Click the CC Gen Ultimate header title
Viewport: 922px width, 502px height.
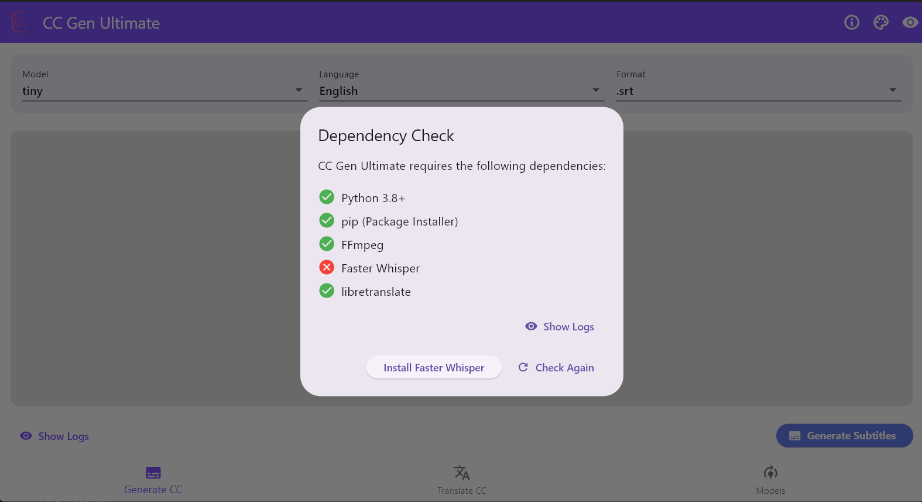coord(101,23)
